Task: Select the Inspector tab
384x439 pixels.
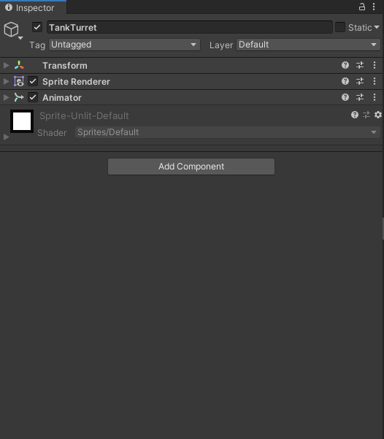Action: (33, 7)
